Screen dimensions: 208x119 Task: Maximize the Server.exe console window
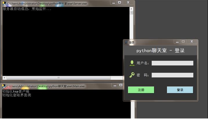pyautogui.click(x=120, y=3)
